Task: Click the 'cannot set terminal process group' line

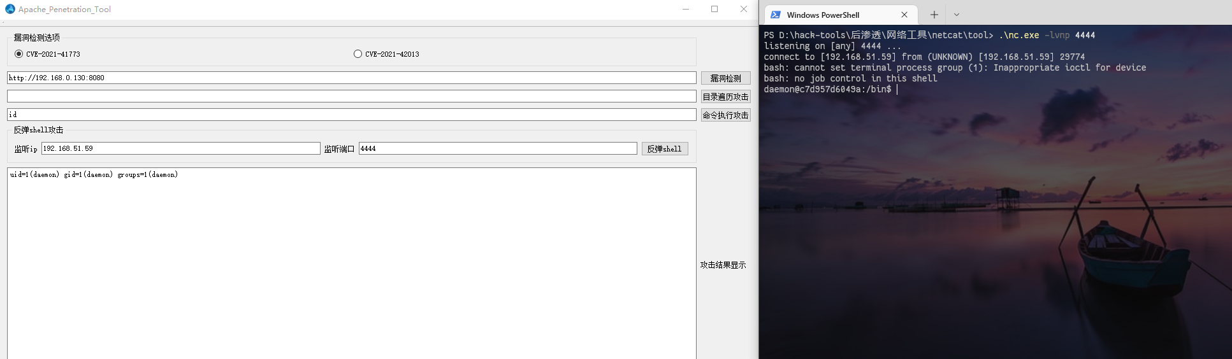Action: (x=955, y=67)
